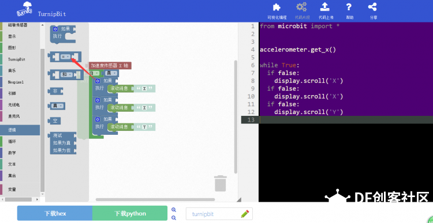Open the '和' logic operator dropdown

tap(66, 74)
